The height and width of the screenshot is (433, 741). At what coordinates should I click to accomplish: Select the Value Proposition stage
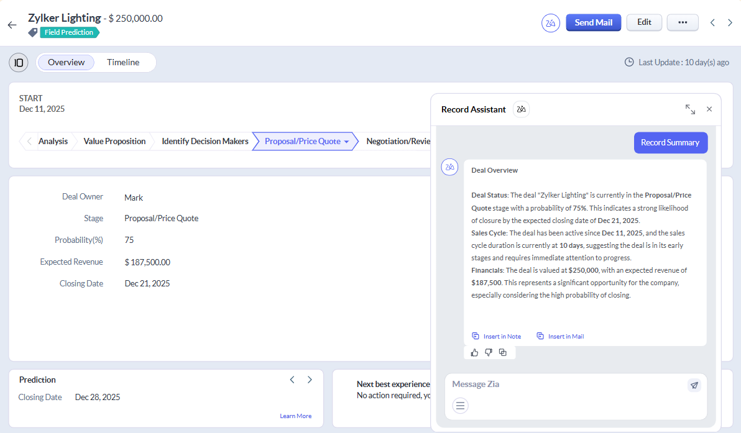[114, 141]
